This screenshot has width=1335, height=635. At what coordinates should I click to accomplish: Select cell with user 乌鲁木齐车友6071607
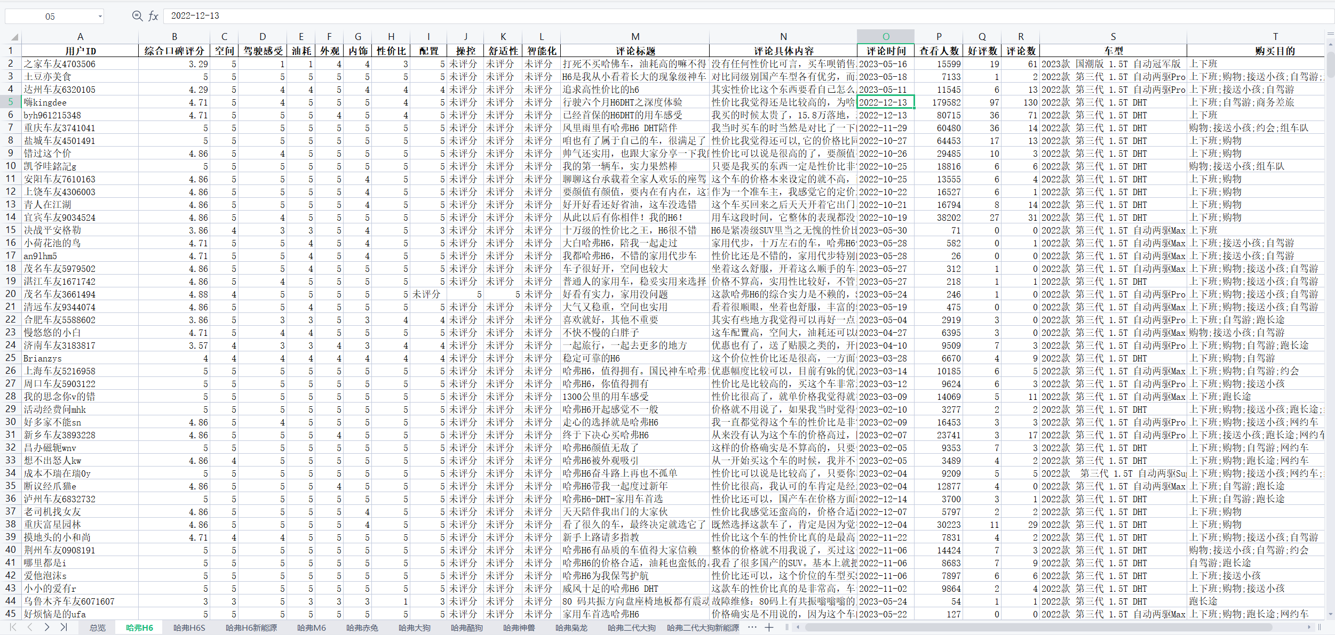click(x=80, y=601)
